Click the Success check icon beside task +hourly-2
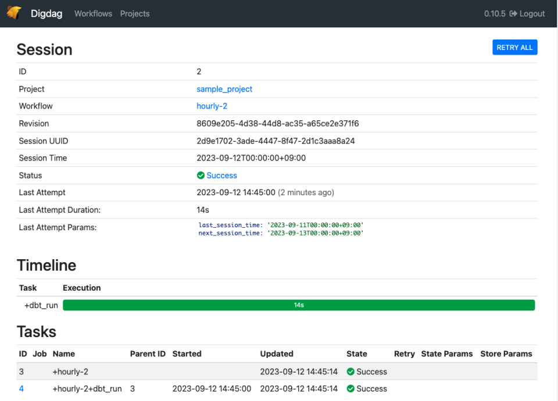Screen dimensions: 558x401 pos(350,371)
